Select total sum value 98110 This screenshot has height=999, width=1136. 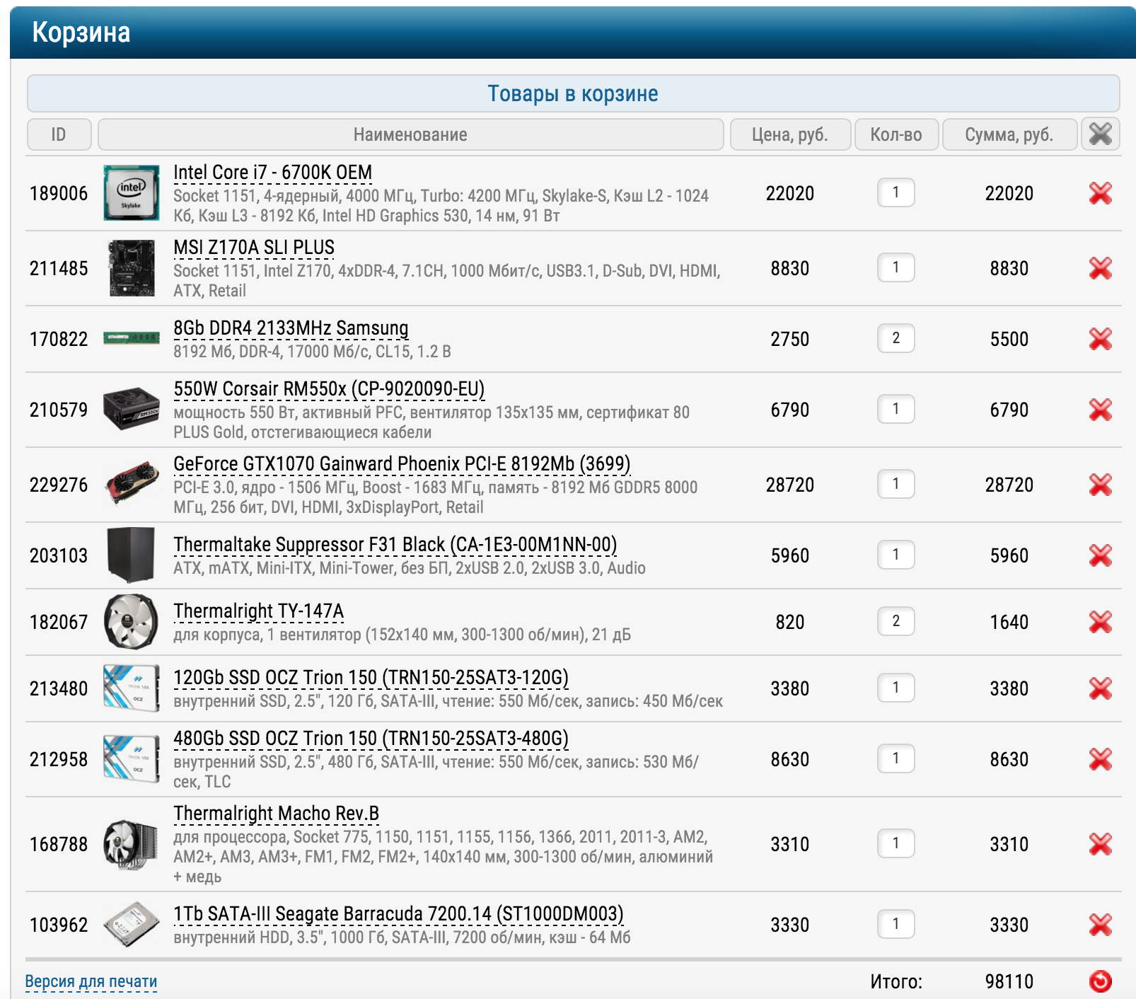[1009, 981]
